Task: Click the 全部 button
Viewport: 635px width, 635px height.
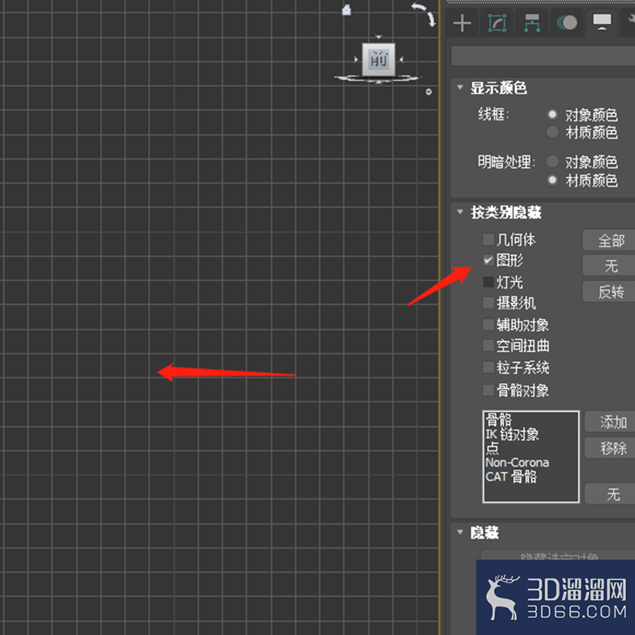Action: coord(609,241)
